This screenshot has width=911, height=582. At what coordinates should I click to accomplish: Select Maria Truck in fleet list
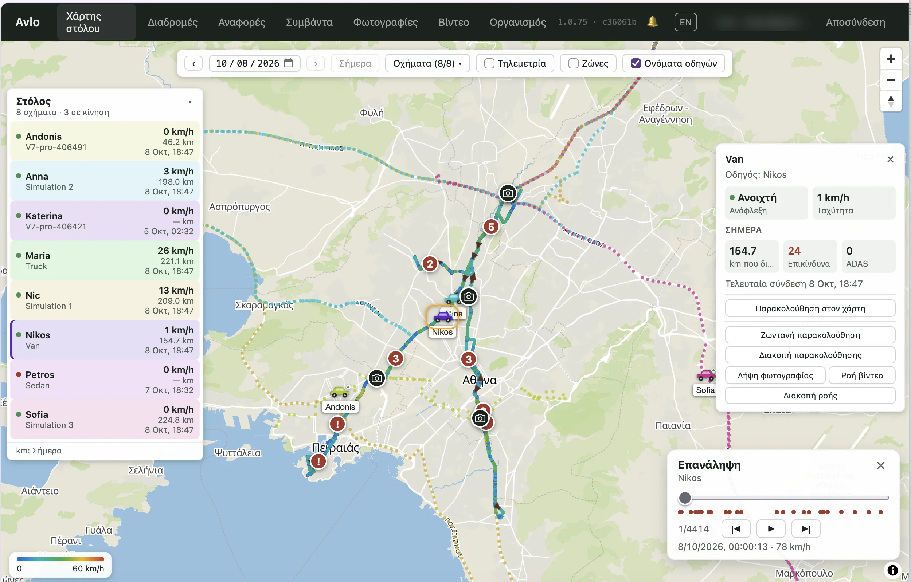[105, 260]
